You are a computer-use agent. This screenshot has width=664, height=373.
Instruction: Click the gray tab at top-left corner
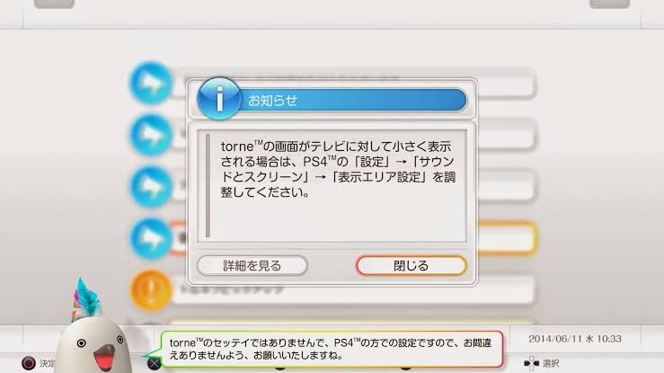[x=54, y=4]
